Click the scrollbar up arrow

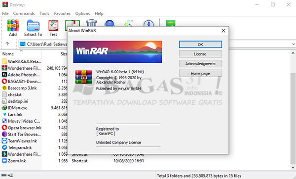pyautogui.click(x=293, y=53)
